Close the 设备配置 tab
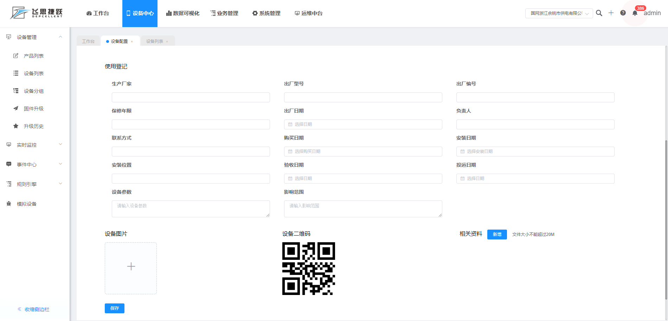The height and width of the screenshot is (321, 668). (132, 41)
